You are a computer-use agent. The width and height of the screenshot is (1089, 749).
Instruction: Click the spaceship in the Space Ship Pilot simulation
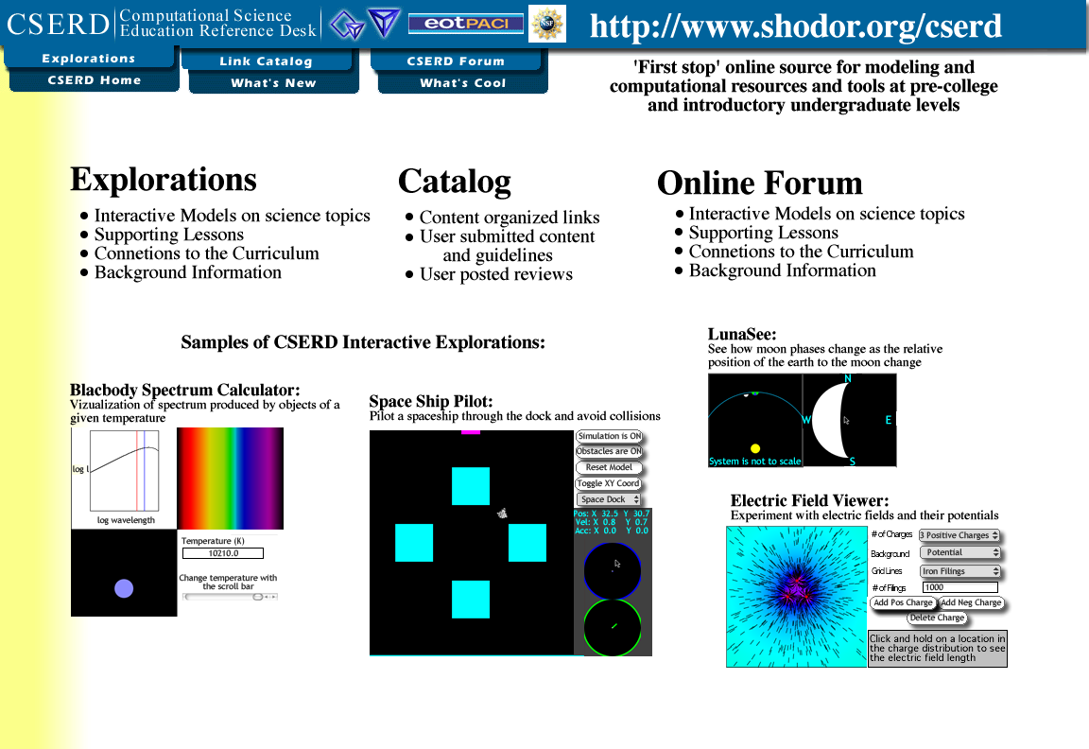502,514
